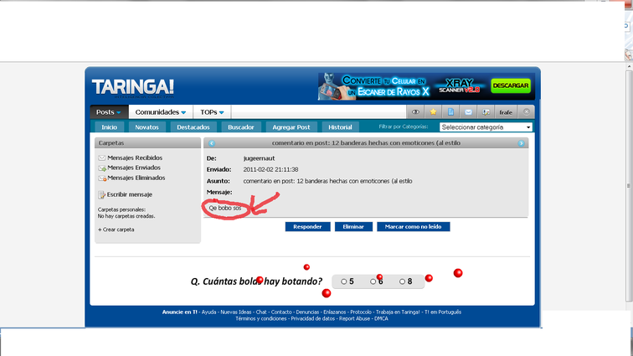Click the eye monitor icon in toolbar
The image size is (633, 356).
[414, 111]
